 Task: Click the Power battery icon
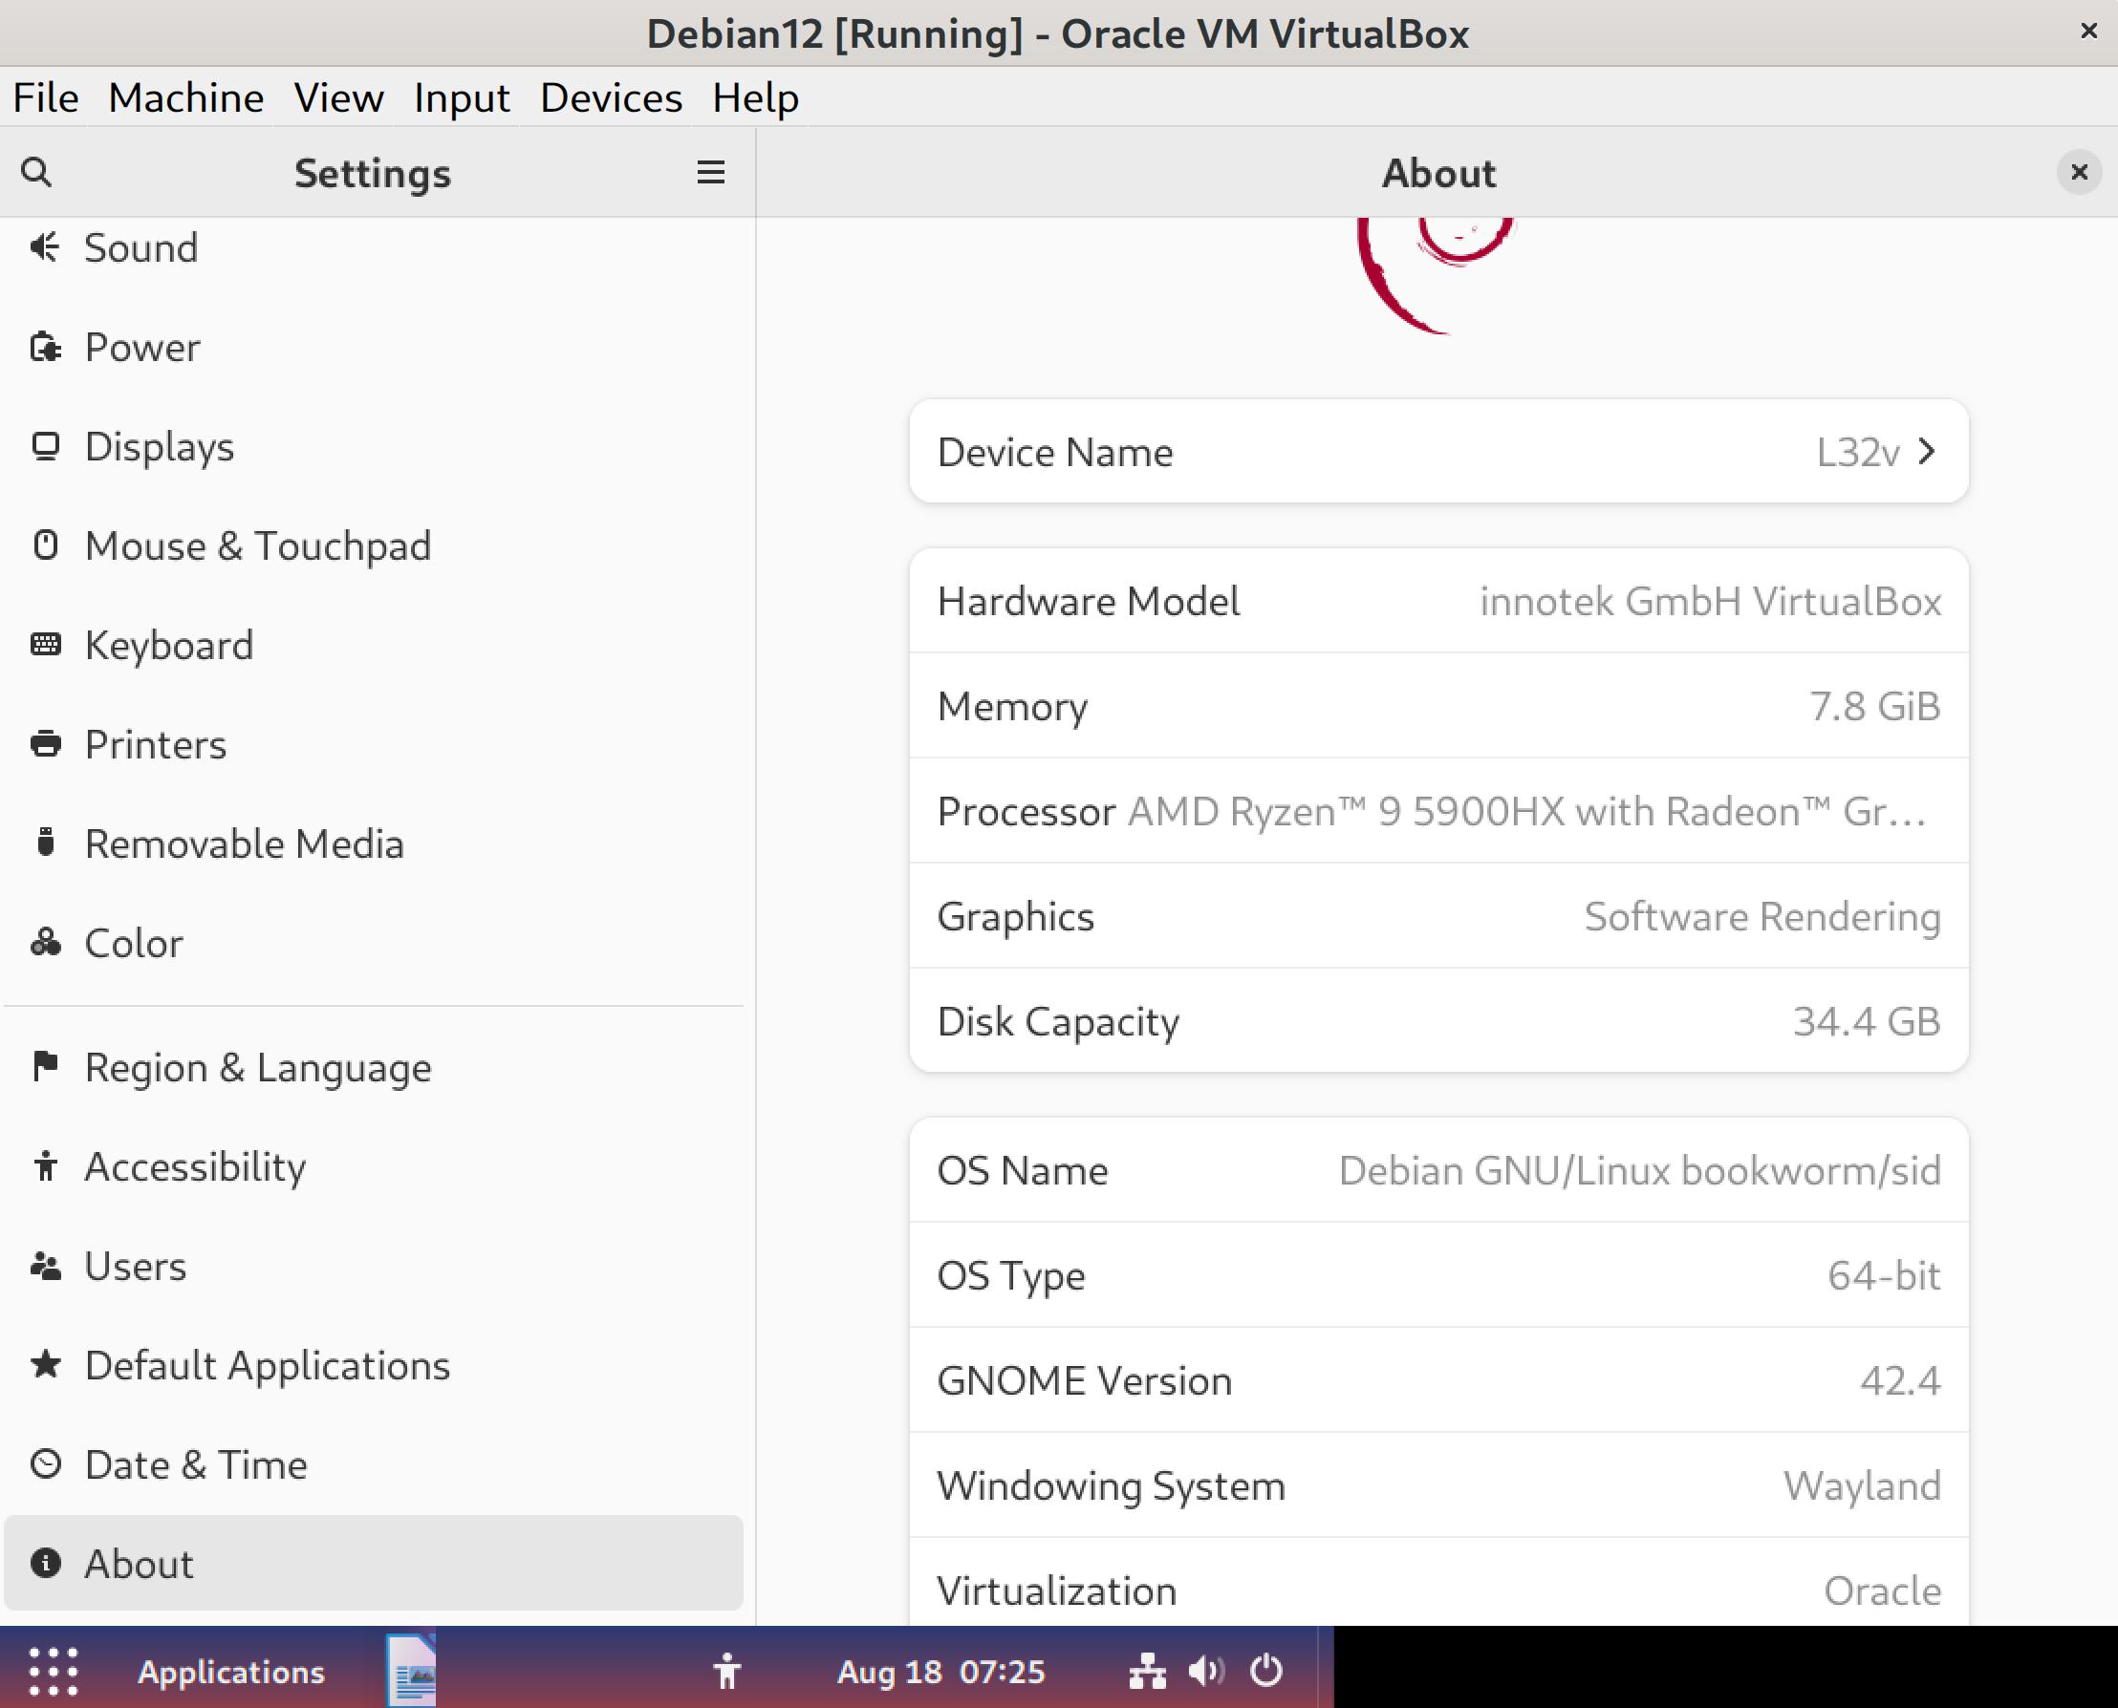pyautogui.click(x=45, y=348)
